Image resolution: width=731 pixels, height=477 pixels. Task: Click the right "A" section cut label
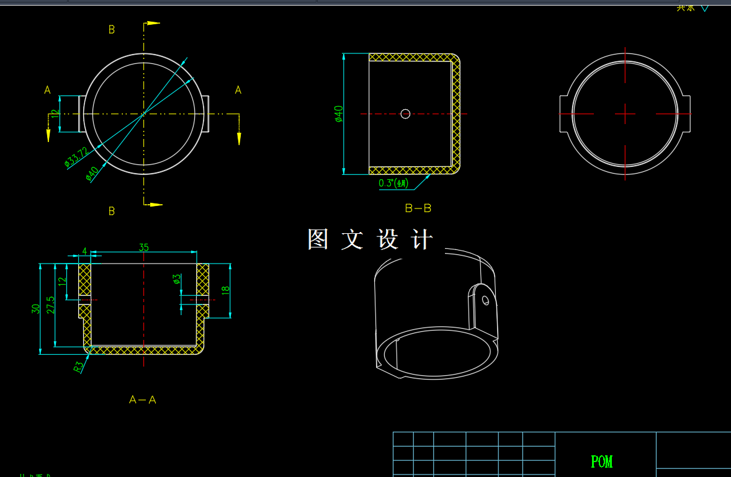coord(238,90)
